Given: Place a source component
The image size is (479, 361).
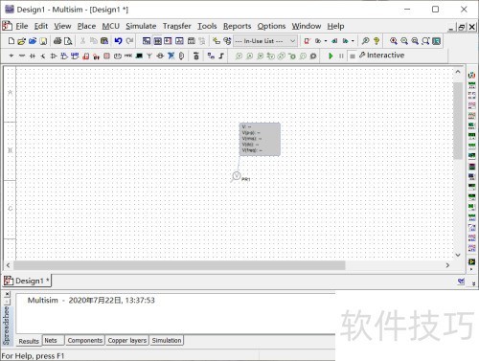Looking at the screenshot, I should click(x=11, y=56).
